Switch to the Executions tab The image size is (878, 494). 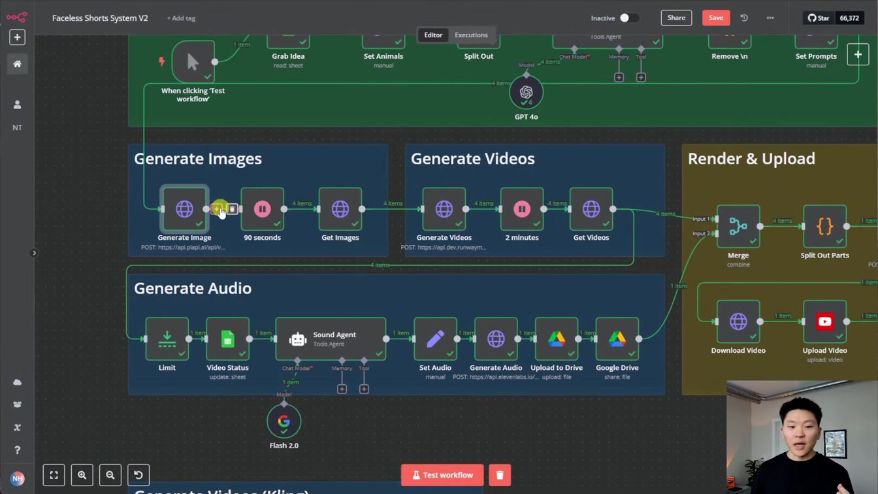click(x=471, y=35)
